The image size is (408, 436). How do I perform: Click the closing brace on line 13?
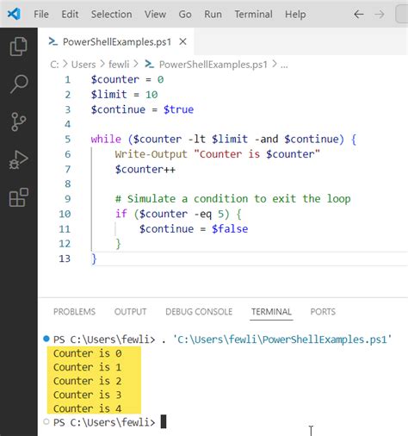(94, 258)
